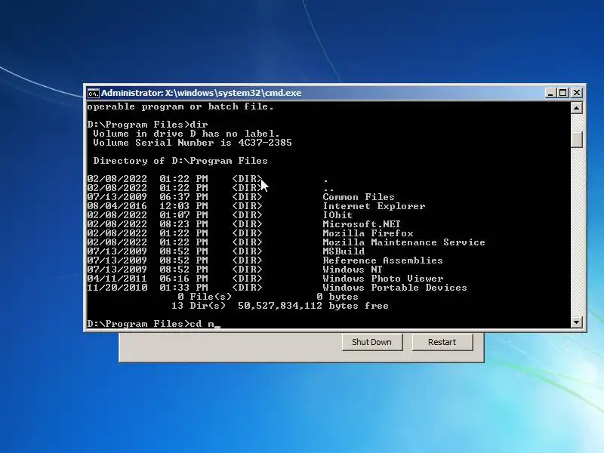Click the Restart button
Image resolution: width=604 pixels, height=453 pixels.
click(x=442, y=342)
